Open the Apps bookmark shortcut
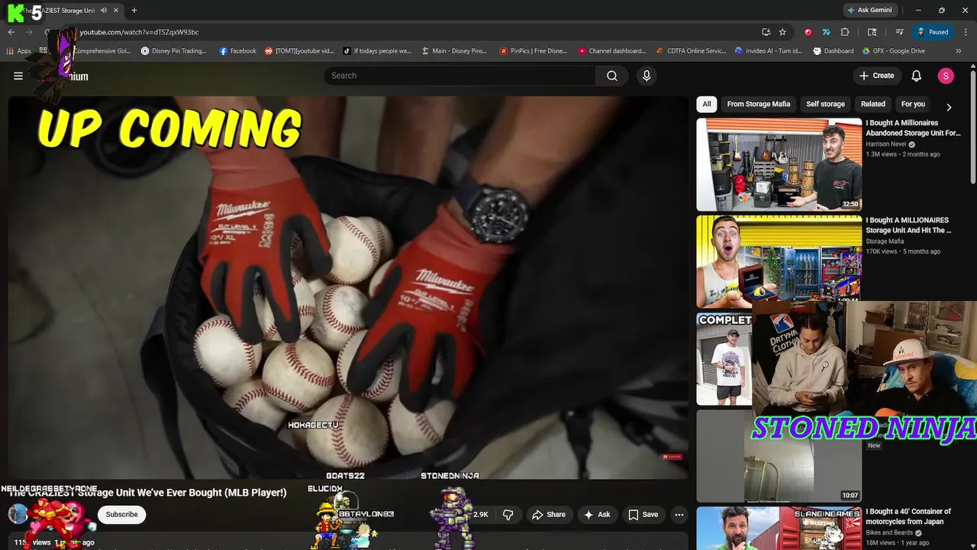The image size is (977, 550). (18, 51)
